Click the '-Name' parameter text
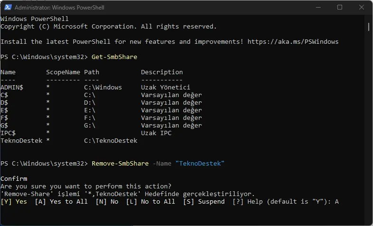 click(162, 164)
